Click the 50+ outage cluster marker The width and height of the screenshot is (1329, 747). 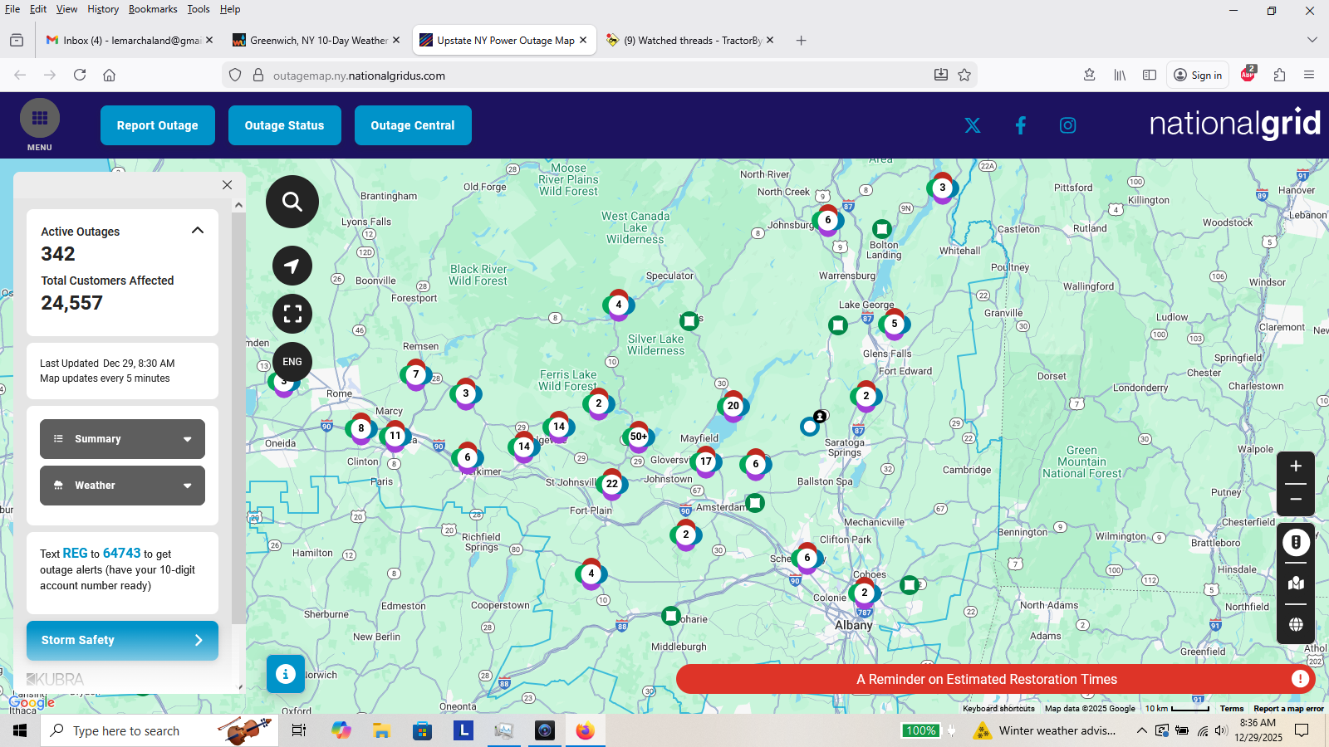[638, 437]
